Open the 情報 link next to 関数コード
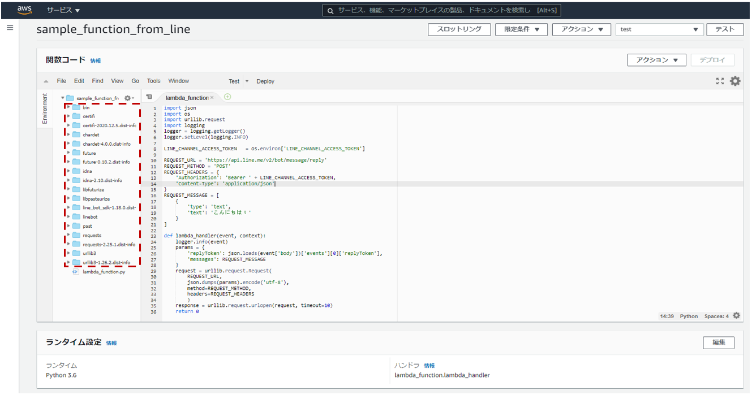This screenshot has height=395, width=752. pos(96,60)
